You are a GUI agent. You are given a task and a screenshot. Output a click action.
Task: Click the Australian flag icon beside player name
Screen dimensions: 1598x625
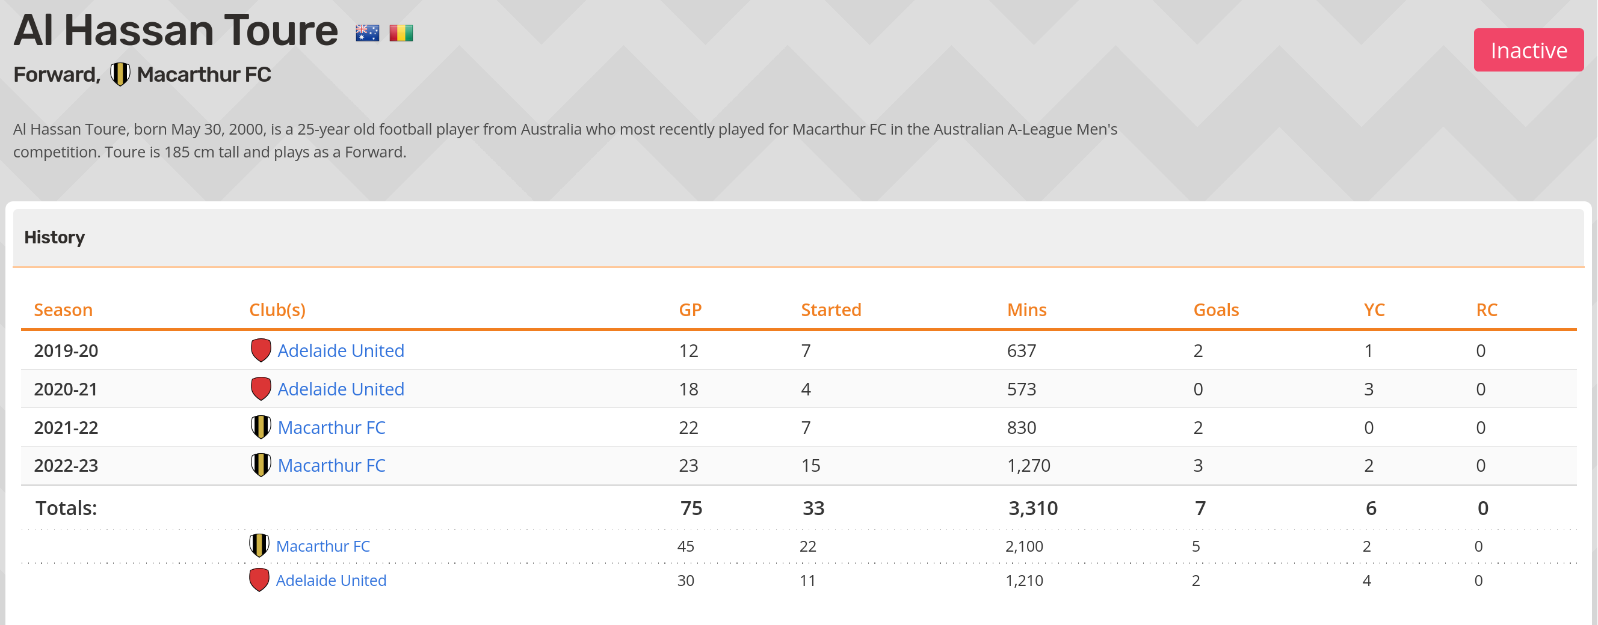click(367, 33)
